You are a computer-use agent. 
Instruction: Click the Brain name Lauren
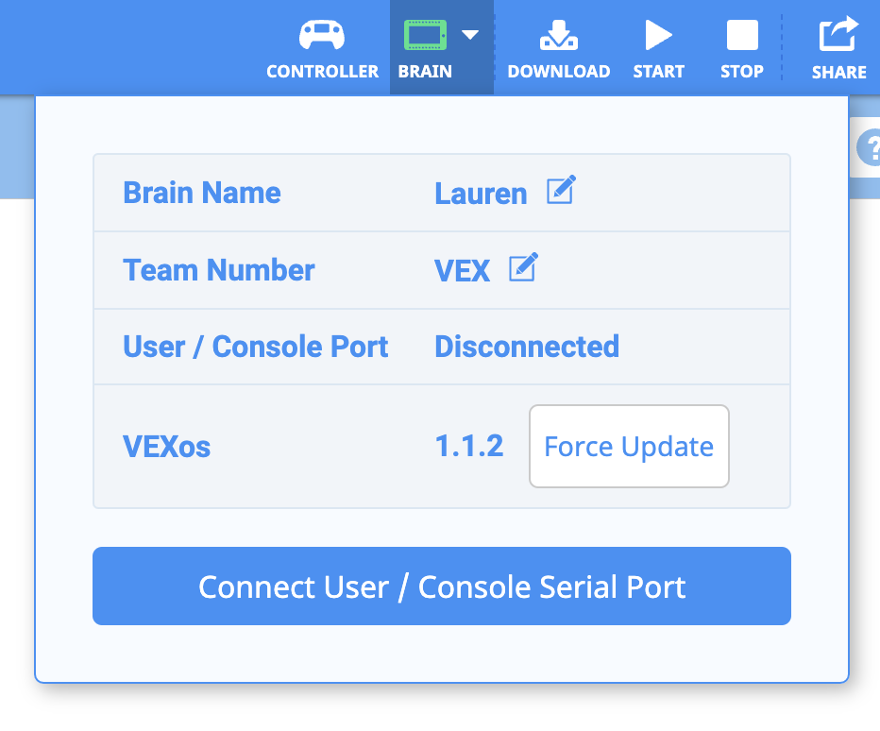coord(481,194)
